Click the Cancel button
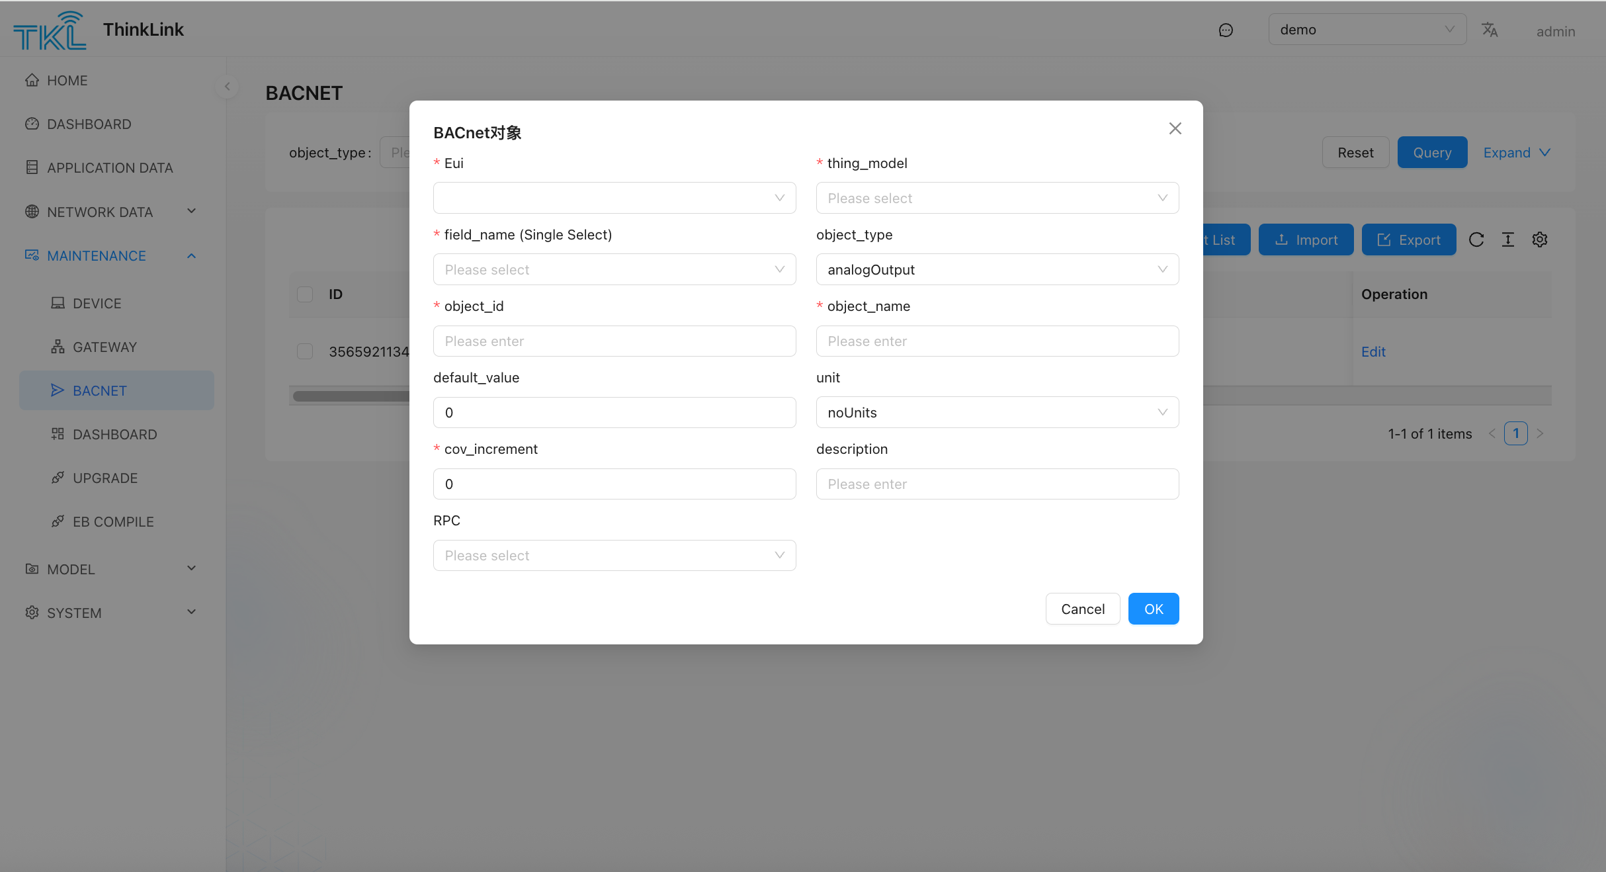 coord(1082,609)
